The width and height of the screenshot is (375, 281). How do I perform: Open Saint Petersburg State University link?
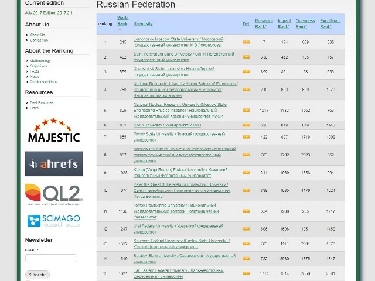pyautogui.click(x=183, y=54)
